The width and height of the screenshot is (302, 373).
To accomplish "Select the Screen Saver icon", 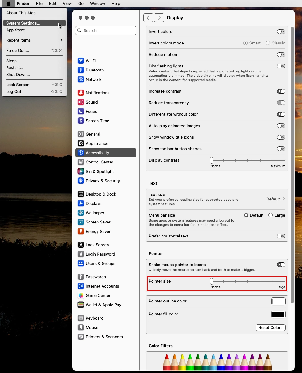I will pos(81,222).
